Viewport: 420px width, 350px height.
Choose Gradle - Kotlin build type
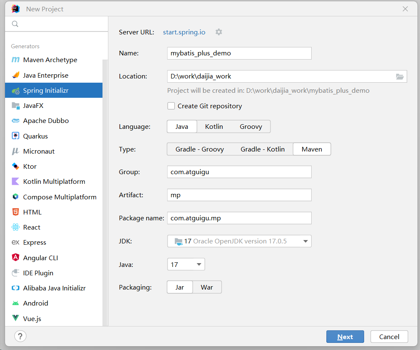[x=262, y=149]
